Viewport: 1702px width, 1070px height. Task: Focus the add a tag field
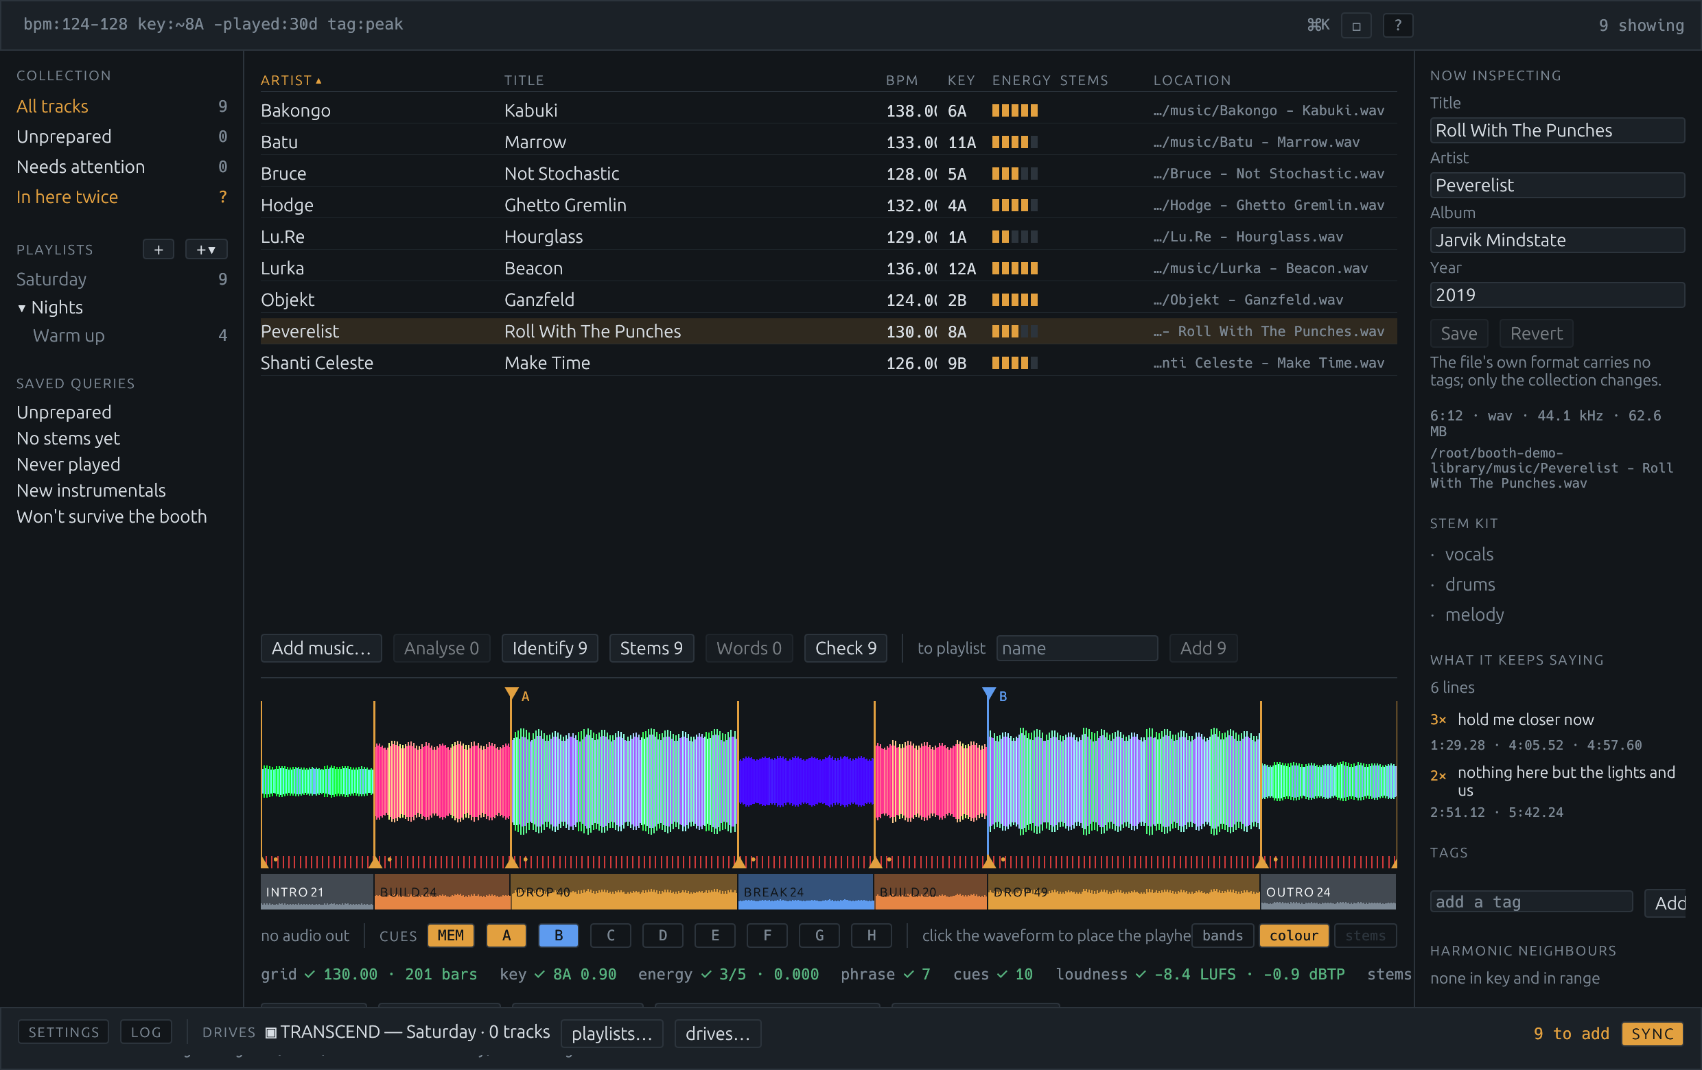point(1531,901)
